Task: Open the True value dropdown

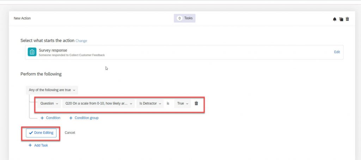Action: 182,104
